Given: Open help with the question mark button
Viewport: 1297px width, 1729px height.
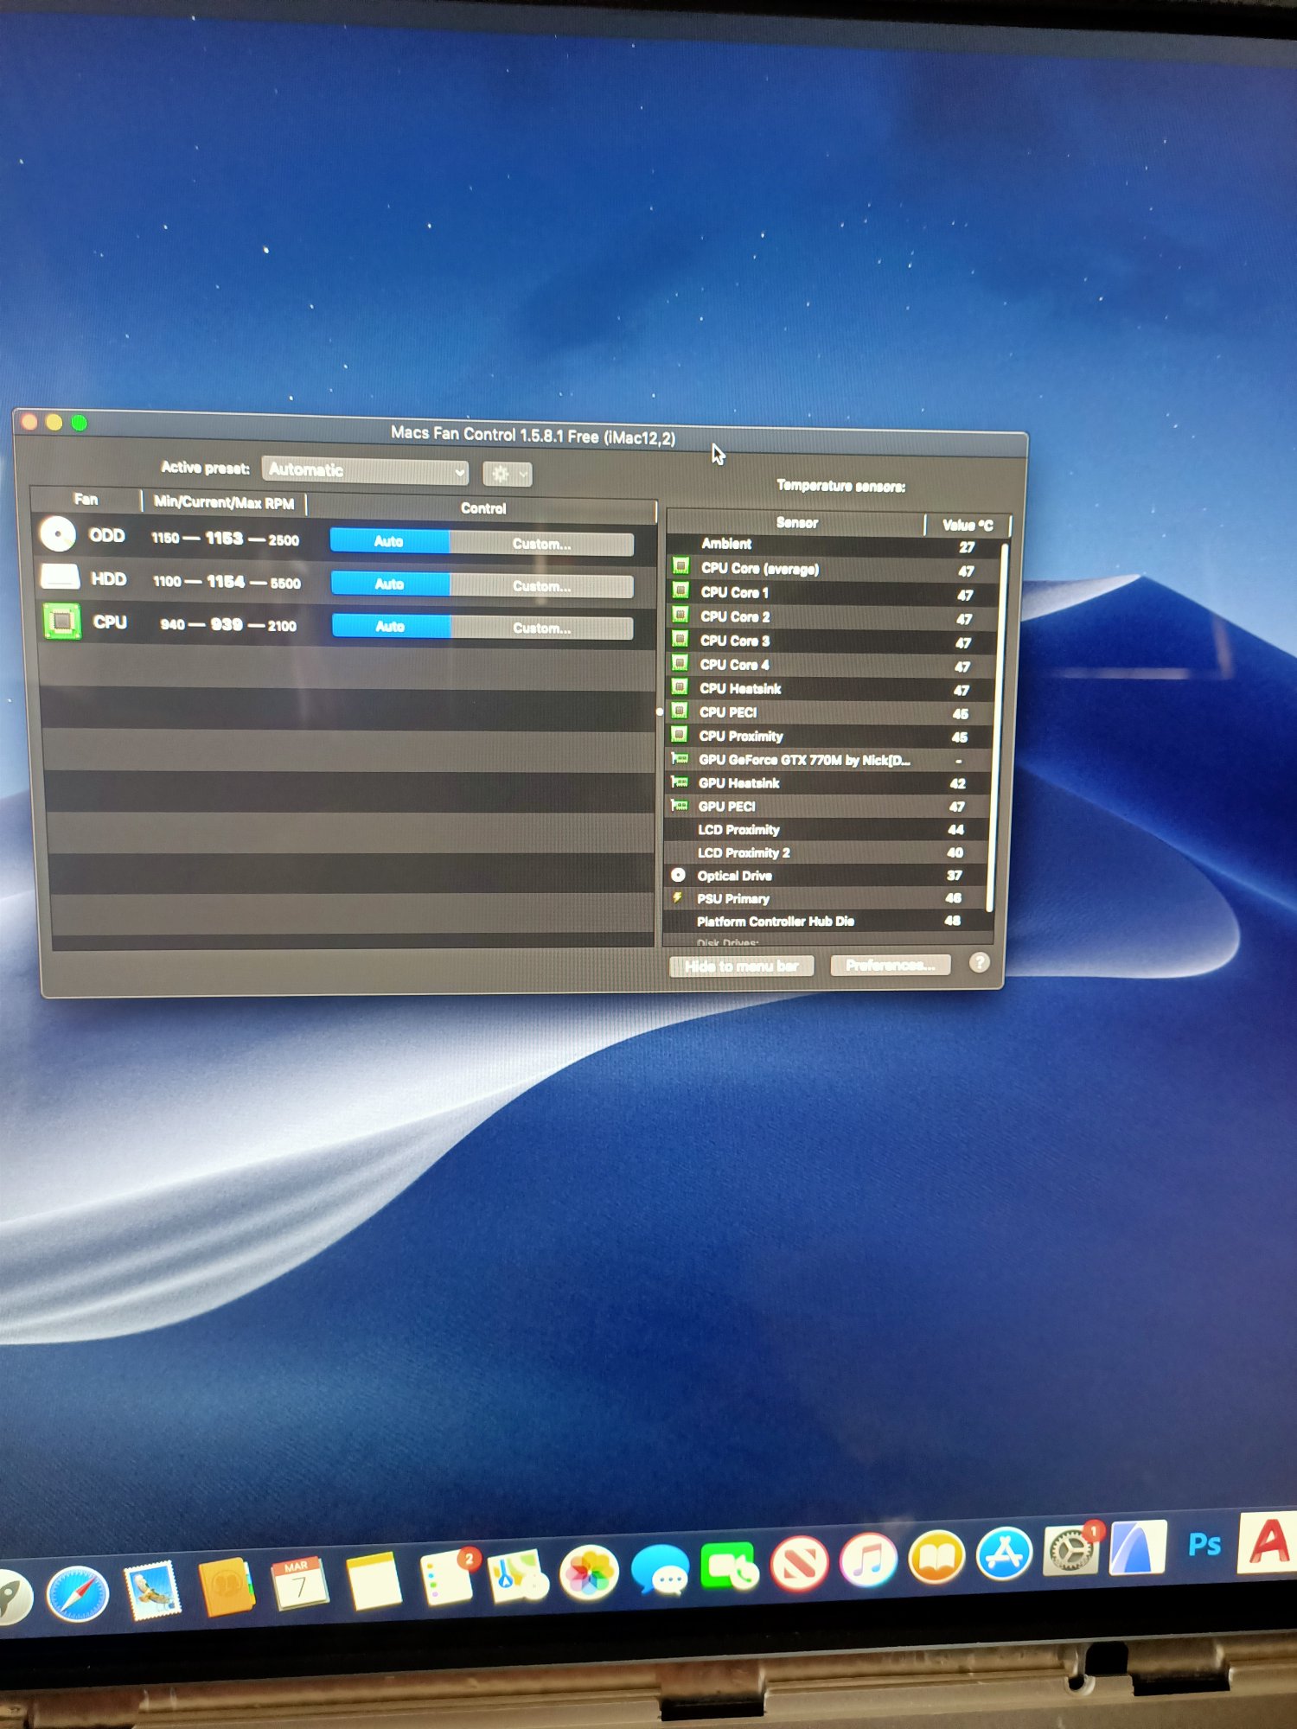Looking at the screenshot, I should [x=979, y=962].
